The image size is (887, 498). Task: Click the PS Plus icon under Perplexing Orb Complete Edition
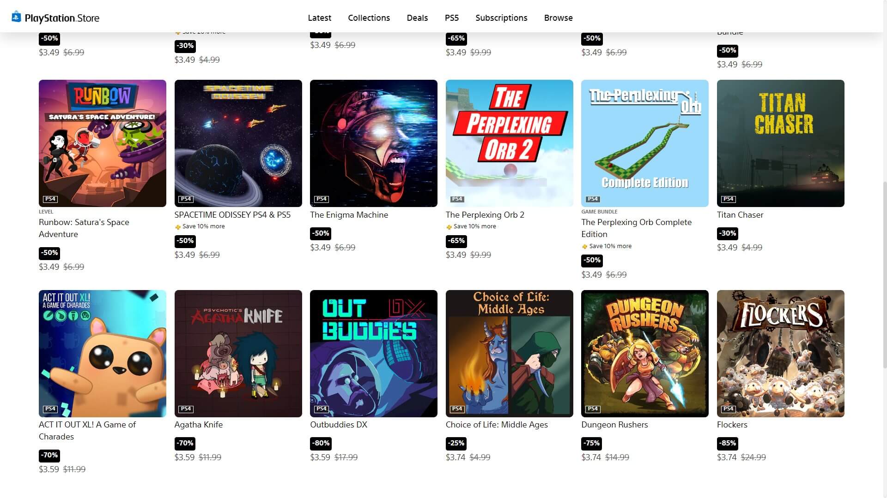click(584, 247)
